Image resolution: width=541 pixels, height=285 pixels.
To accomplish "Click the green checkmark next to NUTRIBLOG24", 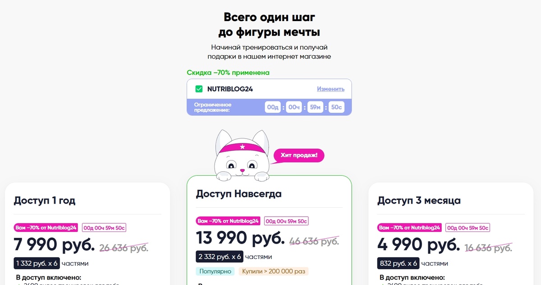I will tap(198, 89).
